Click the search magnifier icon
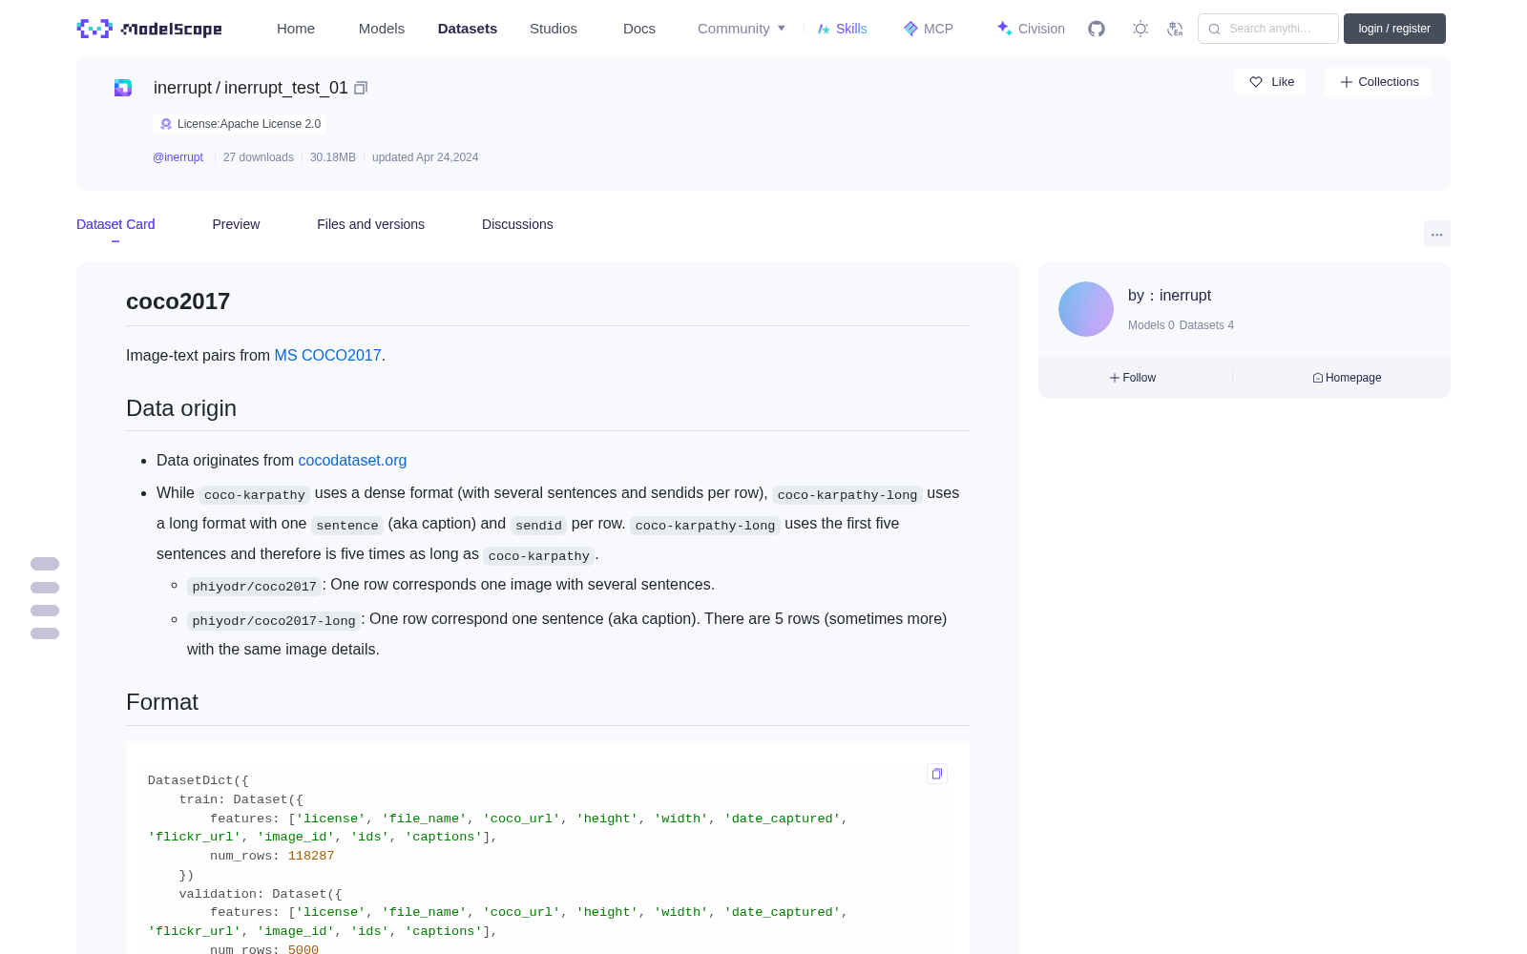This screenshot has height=954, width=1527. [x=1214, y=29]
